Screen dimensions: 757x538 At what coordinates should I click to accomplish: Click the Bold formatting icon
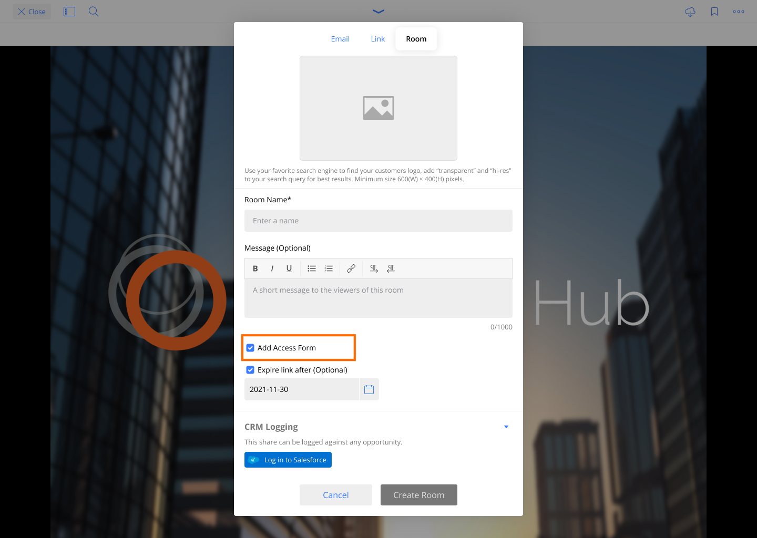coord(255,268)
